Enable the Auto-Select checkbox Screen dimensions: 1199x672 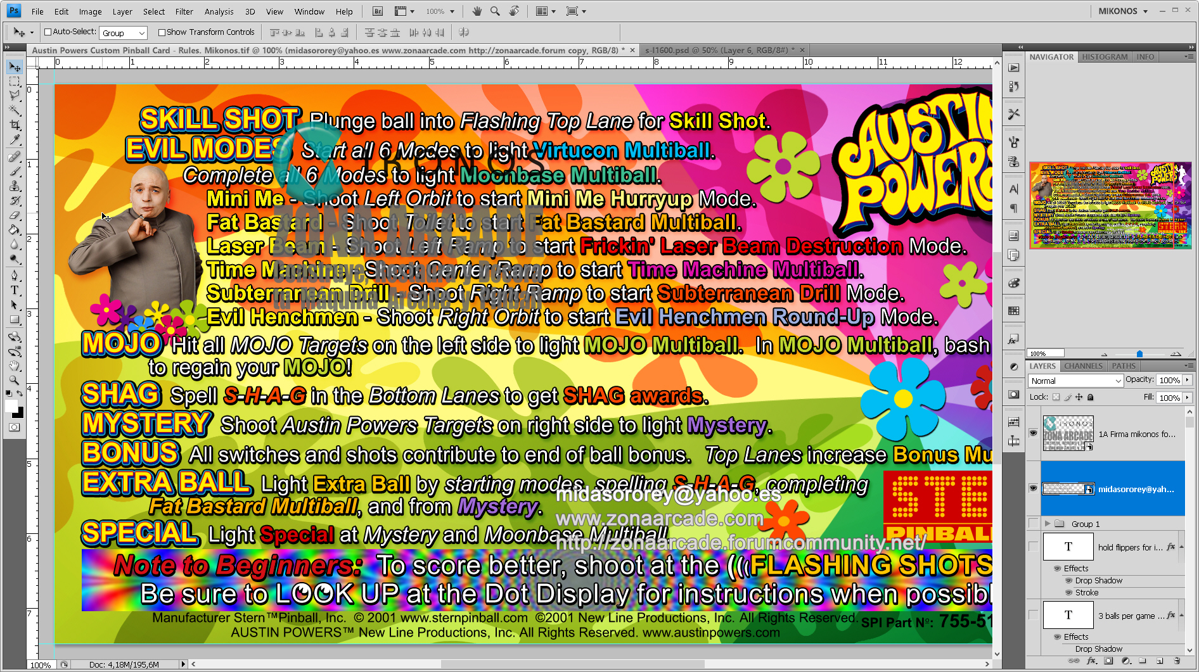(48, 32)
